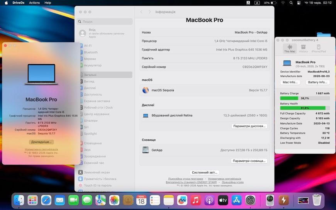Click Докладніше... button in About This Mac
This screenshot has width=336, height=210.
(x=41, y=142)
